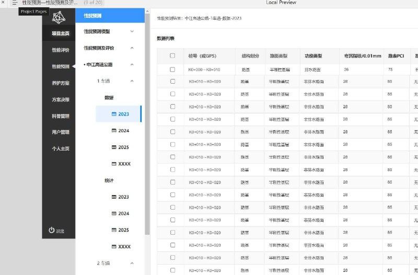Open 用户管理 in the sidebar
This screenshot has height=275, width=418.
tap(61, 132)
